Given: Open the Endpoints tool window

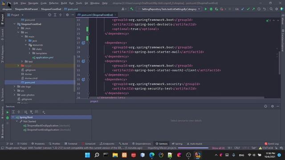Looking at the screenshot, I should tap(107, 144).
